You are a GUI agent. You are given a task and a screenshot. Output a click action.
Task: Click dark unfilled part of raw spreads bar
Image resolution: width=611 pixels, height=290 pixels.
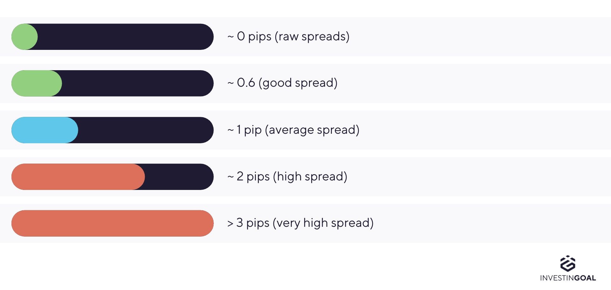tap(125, 37)
